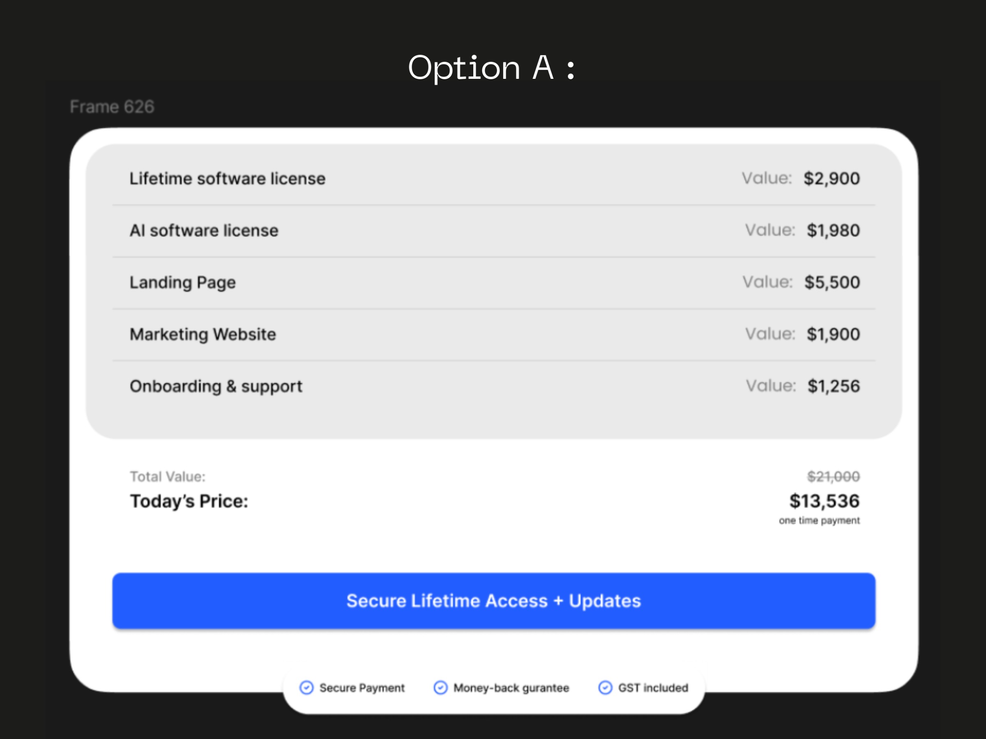
Task: Click the struck-through $21,000 total value
Action: click(x=833, y=477)
